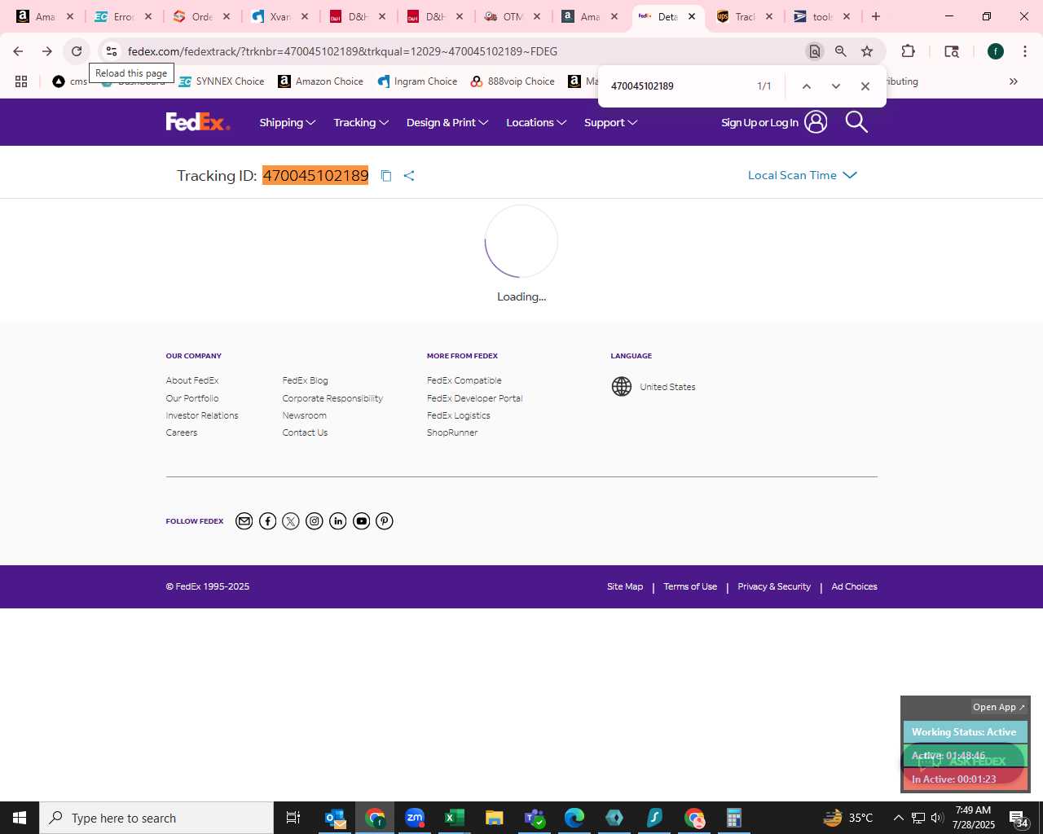Open the Privacy & Security link
1043x834 pixels.
[774, 586]
